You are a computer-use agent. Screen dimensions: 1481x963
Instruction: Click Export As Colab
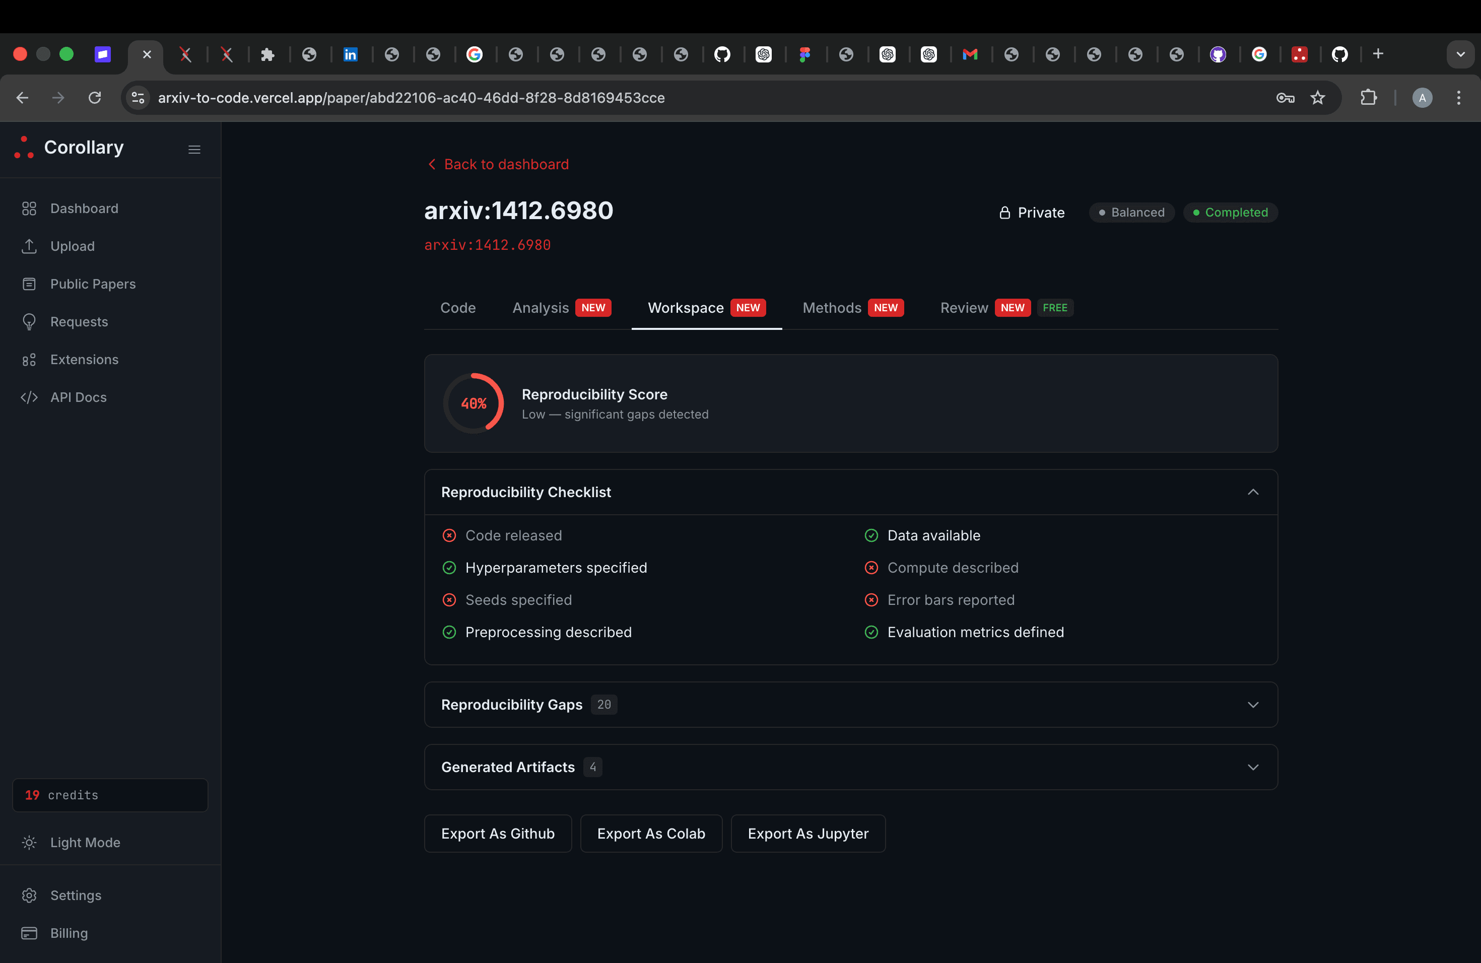pyautogui.click(x=651, y=834)
